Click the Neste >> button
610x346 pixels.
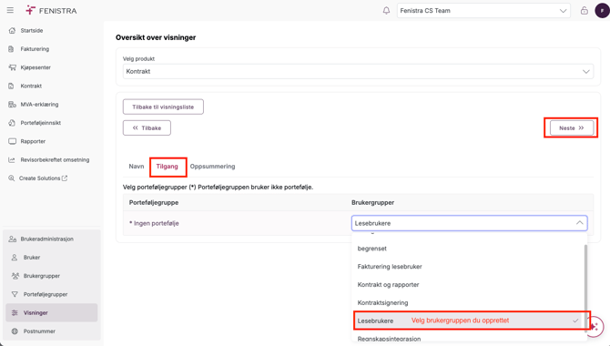coord(572,127)
